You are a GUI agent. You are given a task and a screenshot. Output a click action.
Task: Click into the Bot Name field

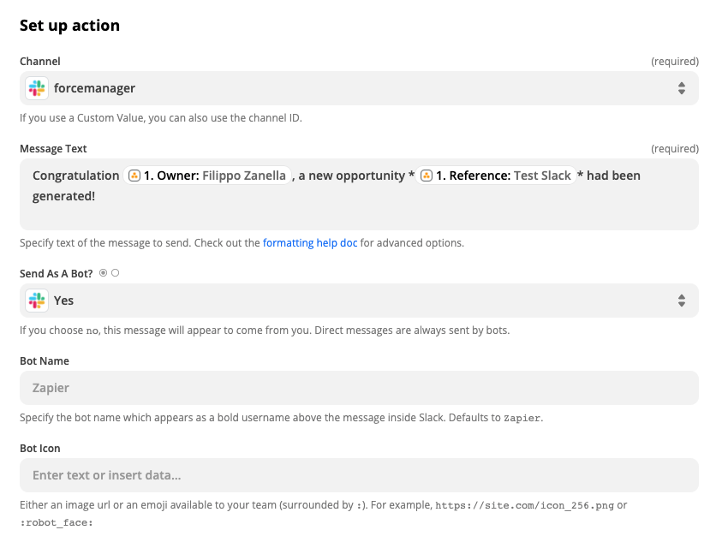point(359,388)
